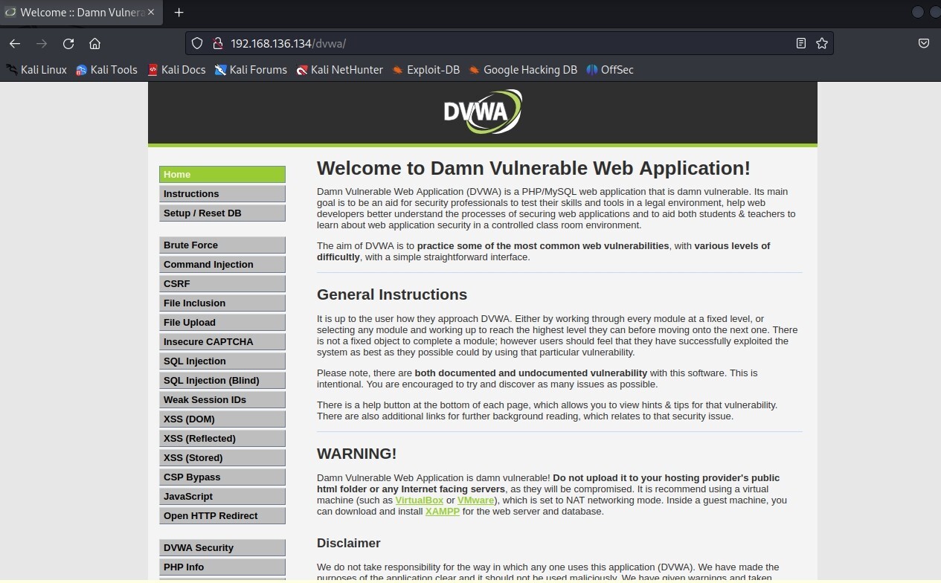Image resolution: width=941 pixels, height=583 pixels.
Task: Click the browser forward arrow
Action: 42,43
